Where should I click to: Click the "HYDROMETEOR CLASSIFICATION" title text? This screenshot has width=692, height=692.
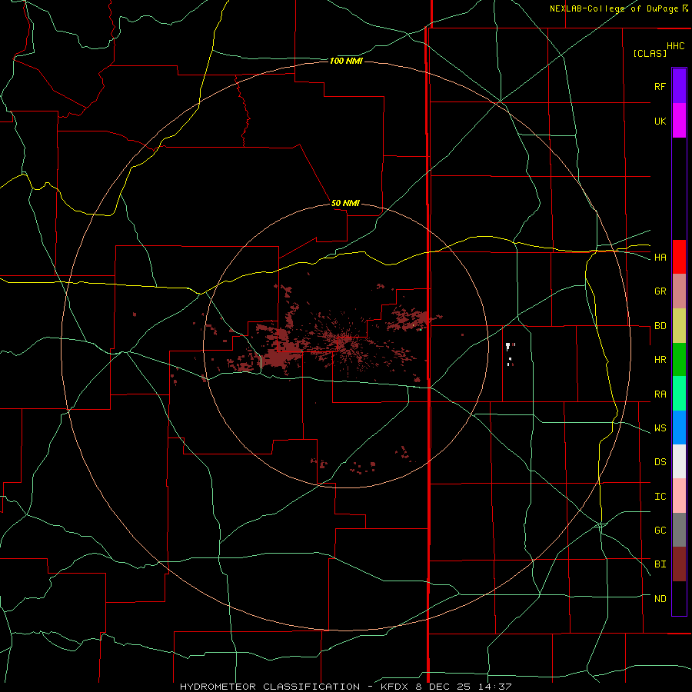pos(270,687)
